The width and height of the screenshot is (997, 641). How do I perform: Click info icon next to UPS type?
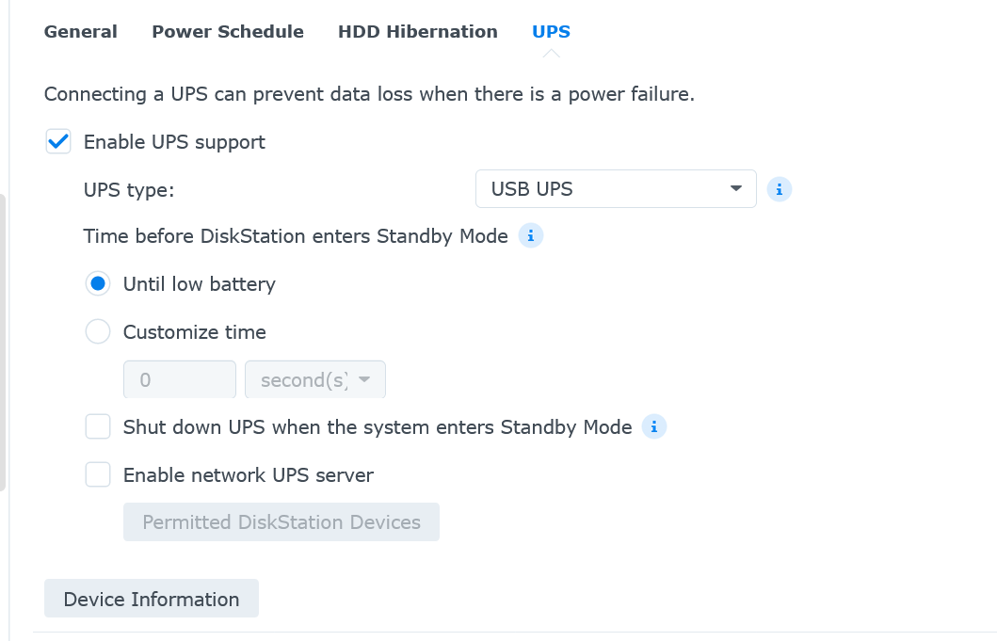tap(780, 189)
